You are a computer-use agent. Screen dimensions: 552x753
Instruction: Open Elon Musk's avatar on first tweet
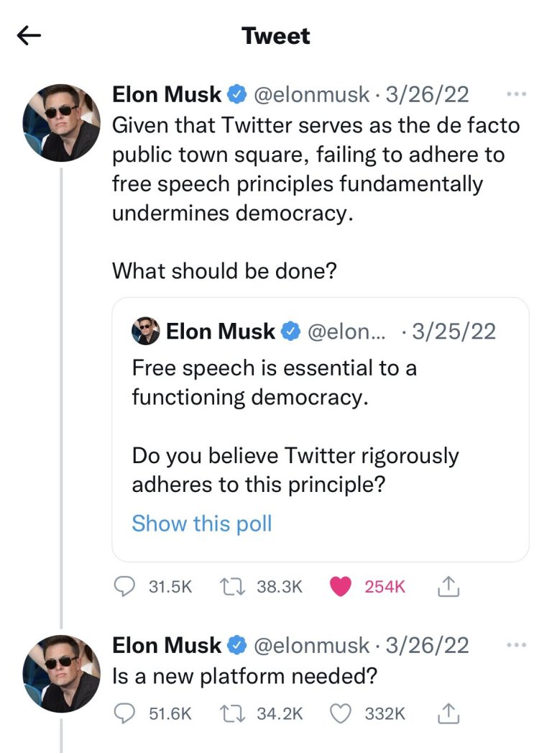tap(61, 122)
